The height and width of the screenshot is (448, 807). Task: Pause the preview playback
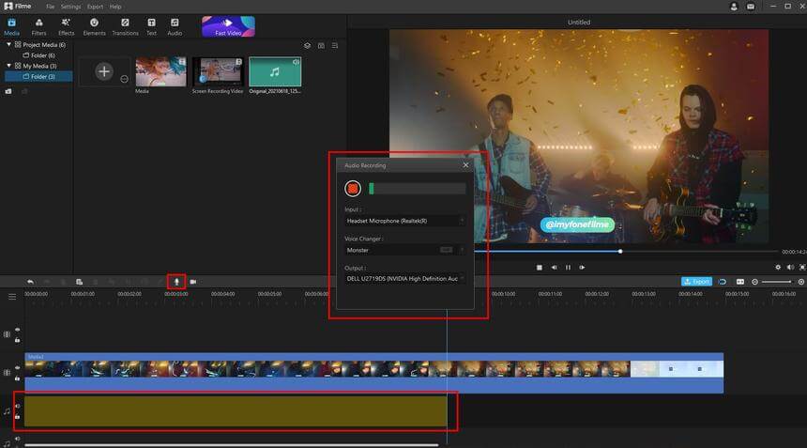(569, 268)
